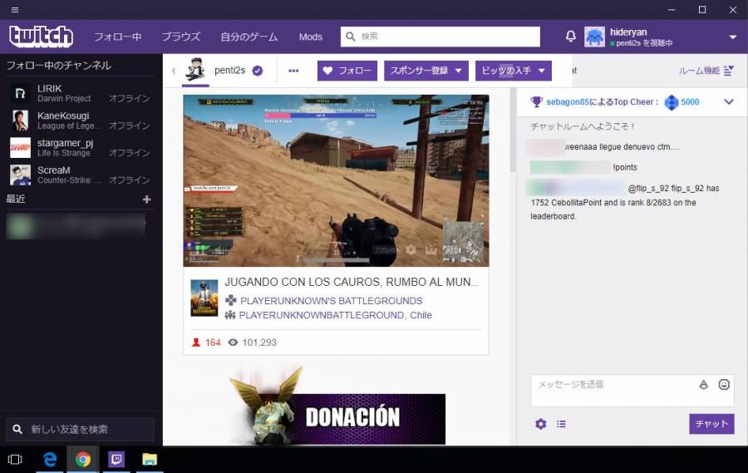Click the stream title JUGANDO CON LOS CAUROS
This screenshot has height=473, width=748.
pos(351,282)
